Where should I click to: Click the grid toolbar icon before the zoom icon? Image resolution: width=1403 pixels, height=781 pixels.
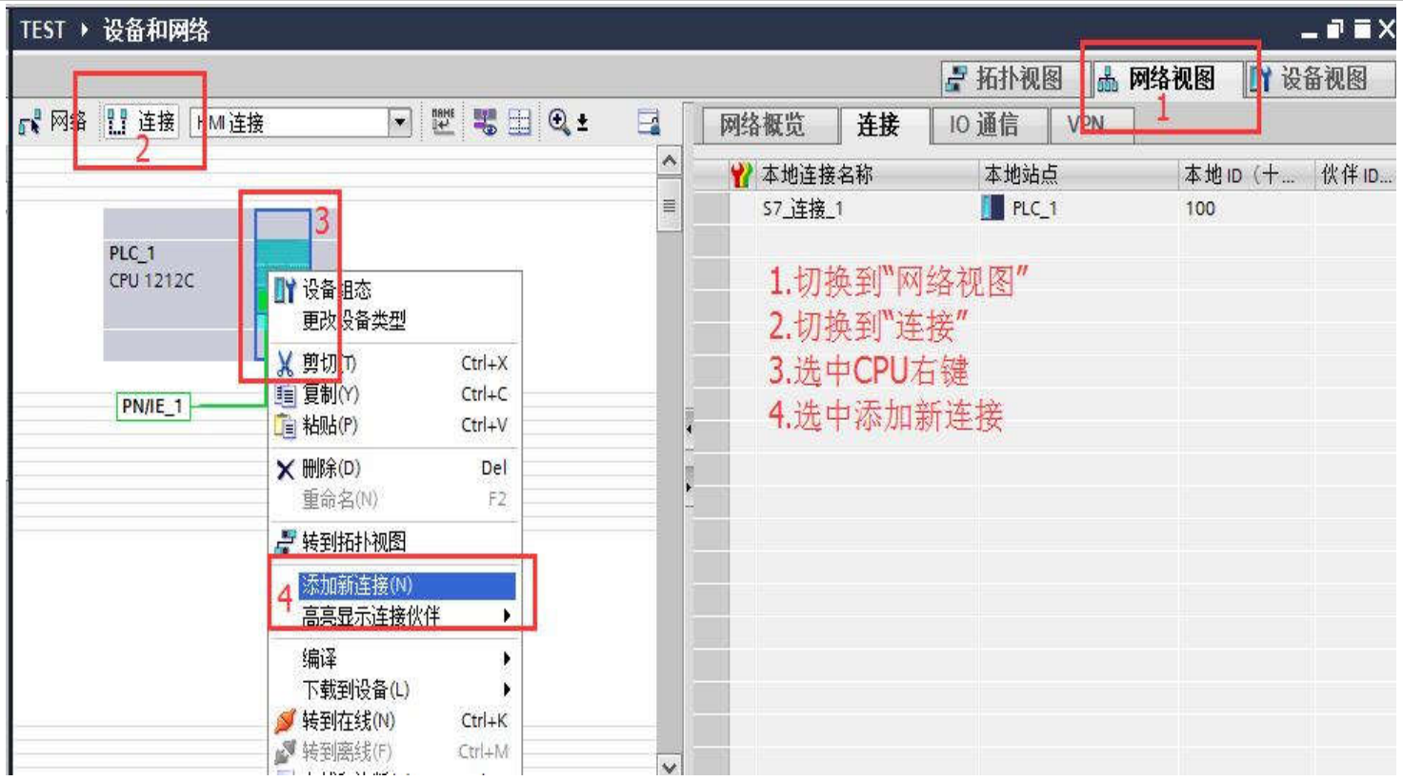point(520,122)
